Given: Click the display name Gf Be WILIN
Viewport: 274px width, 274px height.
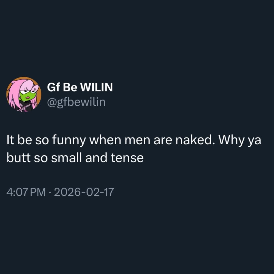Looking at the screenshot, I should (x=80, y=87).
